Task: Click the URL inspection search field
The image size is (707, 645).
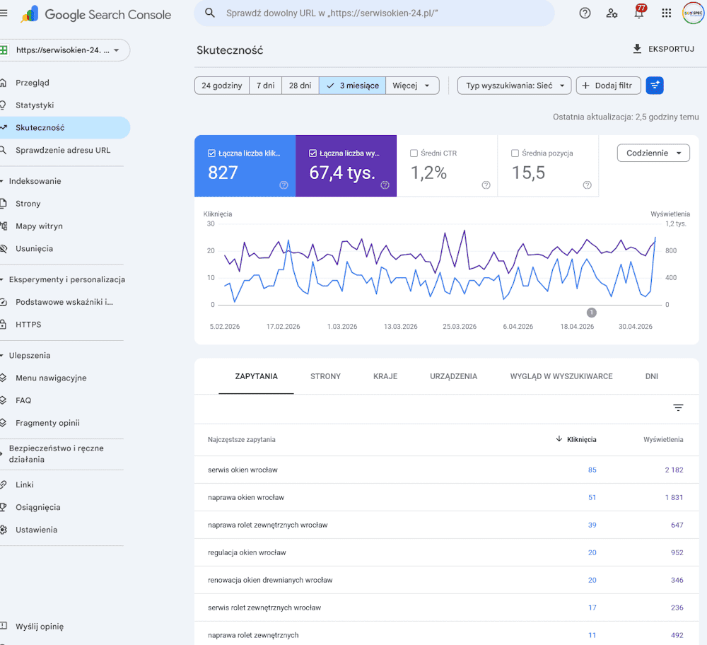Action: (374, 13)
